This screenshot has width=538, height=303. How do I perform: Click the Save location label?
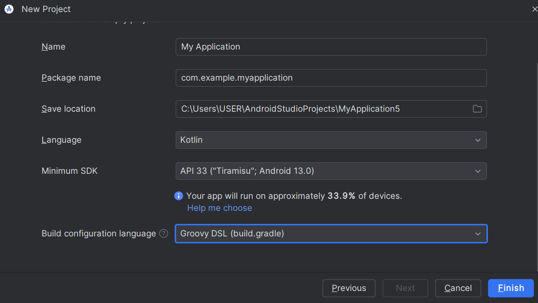point(69,109)
